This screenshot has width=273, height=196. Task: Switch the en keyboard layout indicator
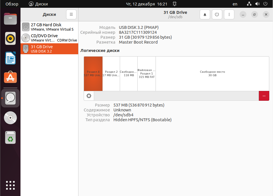pos(235,4)
